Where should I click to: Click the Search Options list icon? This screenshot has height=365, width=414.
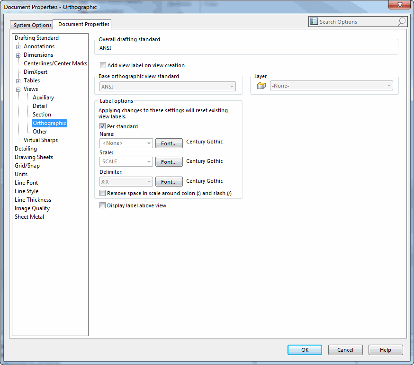[x=314, y=21]
